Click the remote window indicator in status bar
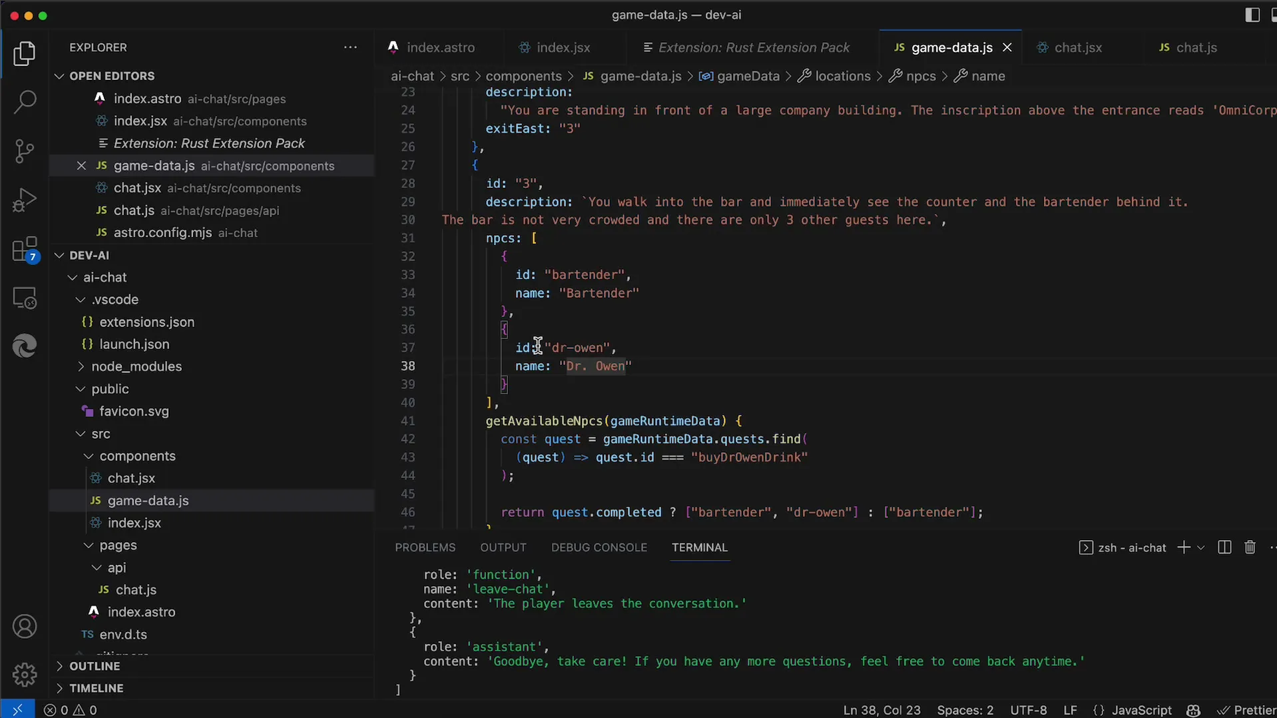This screenshot has height=718, width=1277. (x=17, y=710)
